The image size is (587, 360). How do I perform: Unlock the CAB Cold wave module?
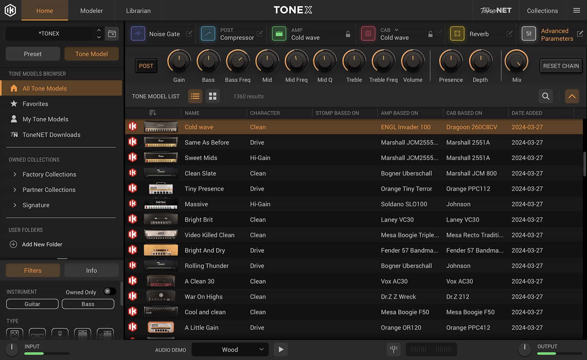tap(430, 34)
